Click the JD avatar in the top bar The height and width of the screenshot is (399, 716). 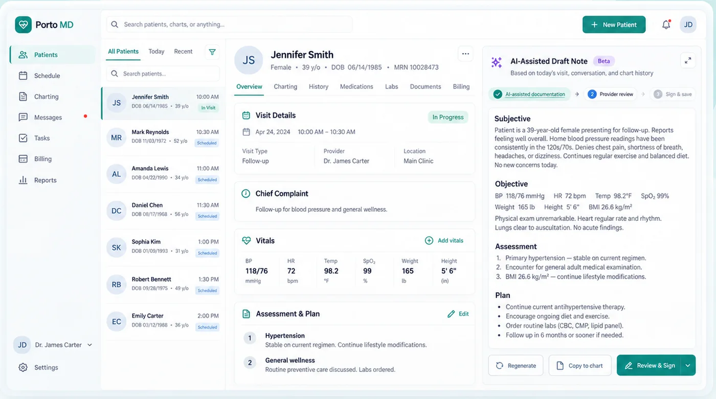point(688,25)
